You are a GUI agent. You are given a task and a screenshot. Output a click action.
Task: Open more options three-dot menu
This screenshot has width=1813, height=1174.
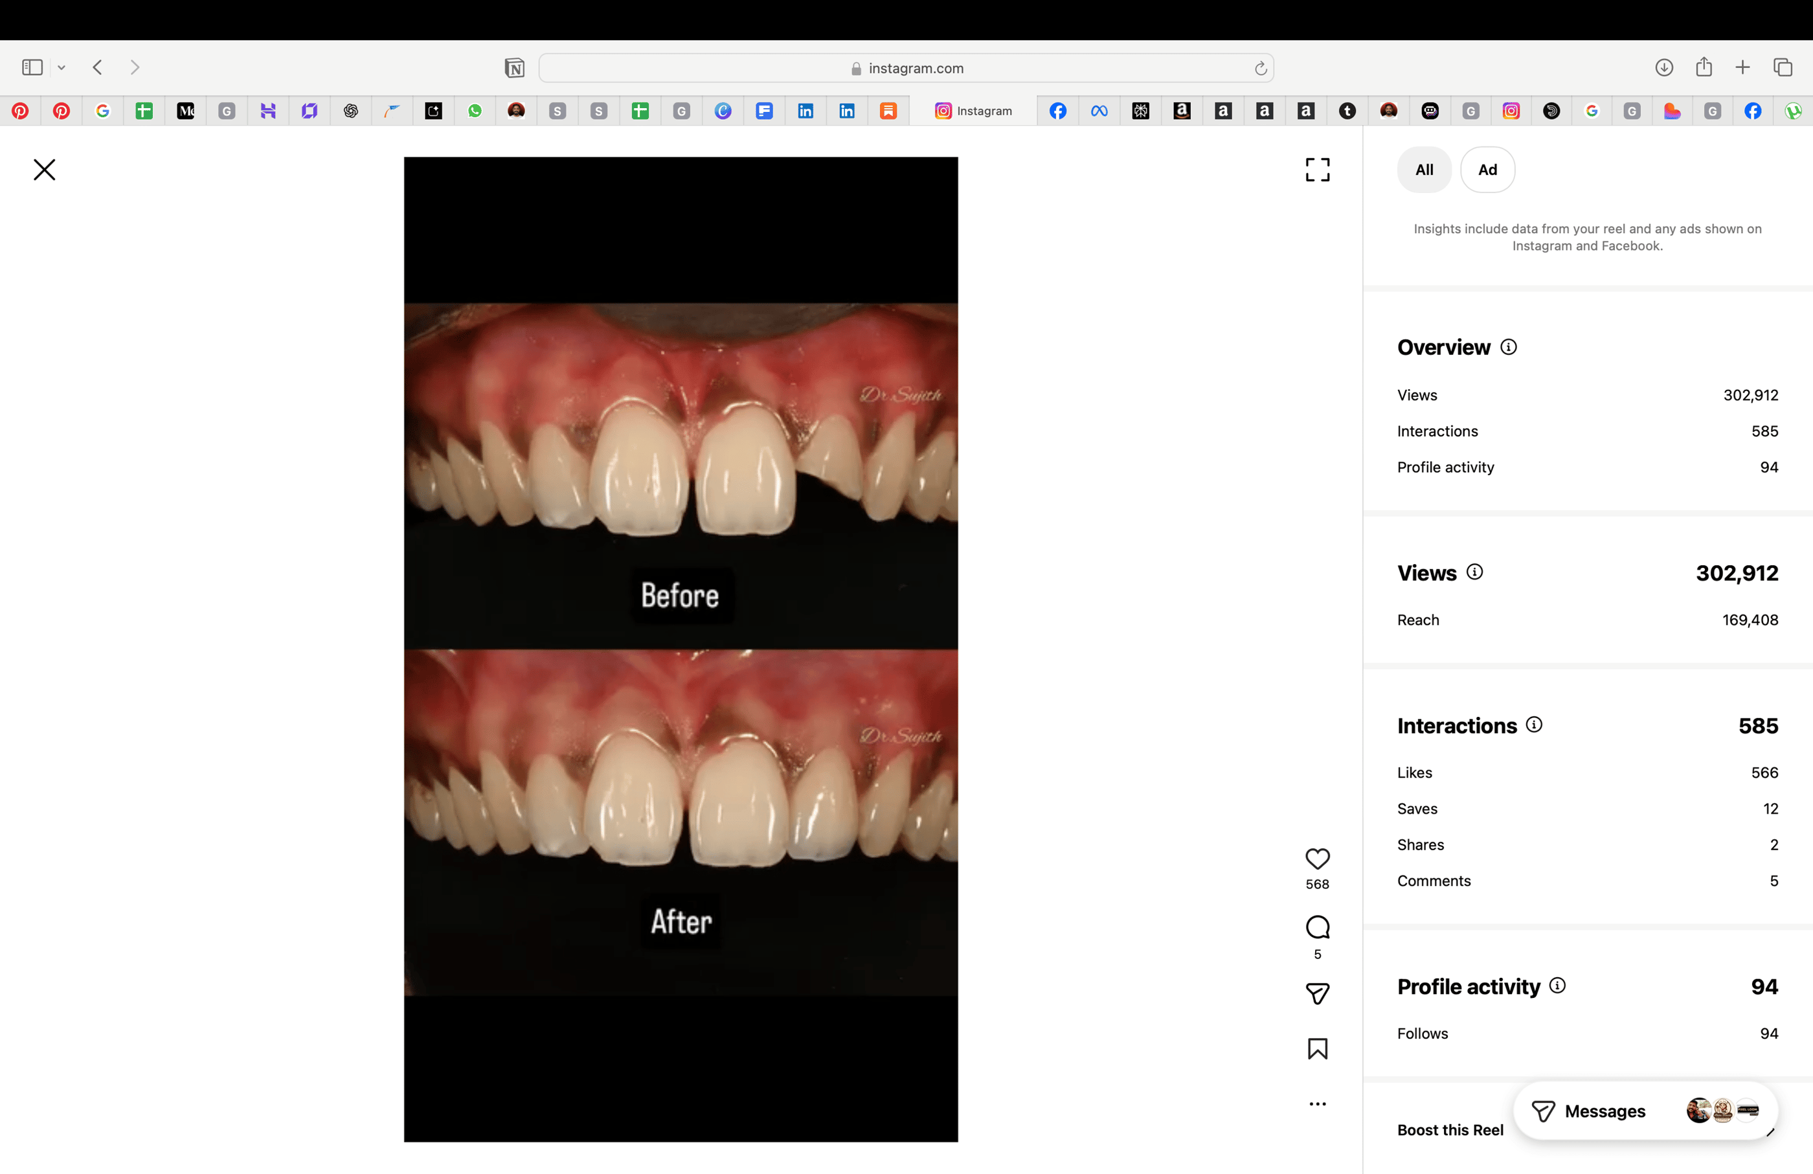tap(1317, 1104)
